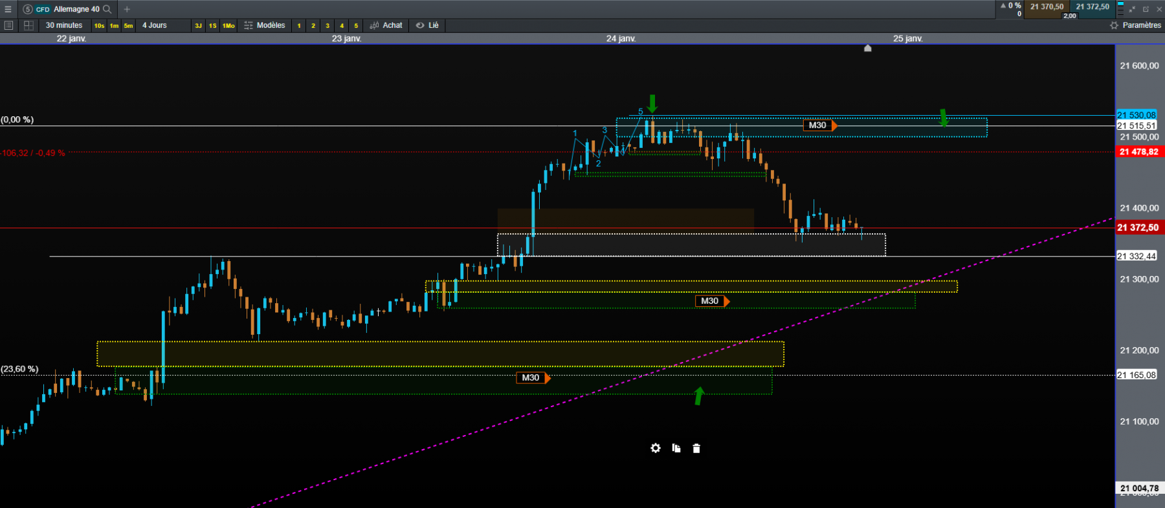Duplicate the selected drawing object
This screenshot has width=1165, height=508.
(x=676, y=448)
